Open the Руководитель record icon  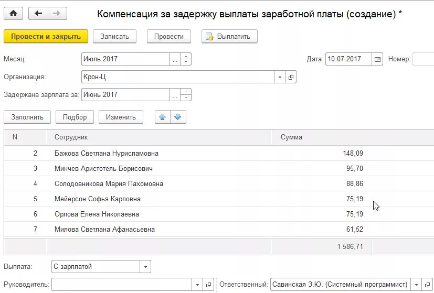(x=208, y=285)
